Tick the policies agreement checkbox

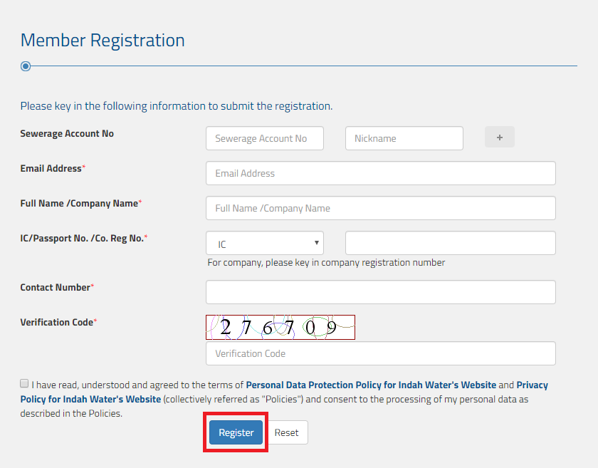(25, 383)
